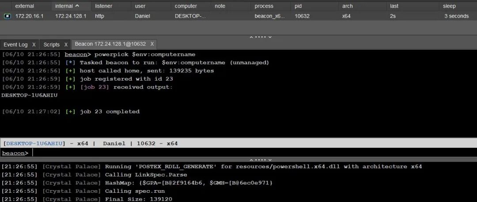Image resolution: width=477 pixels, height=202 pixels.
Task: Click the powerpick $env:computername command line
Action: pos(145,55)
